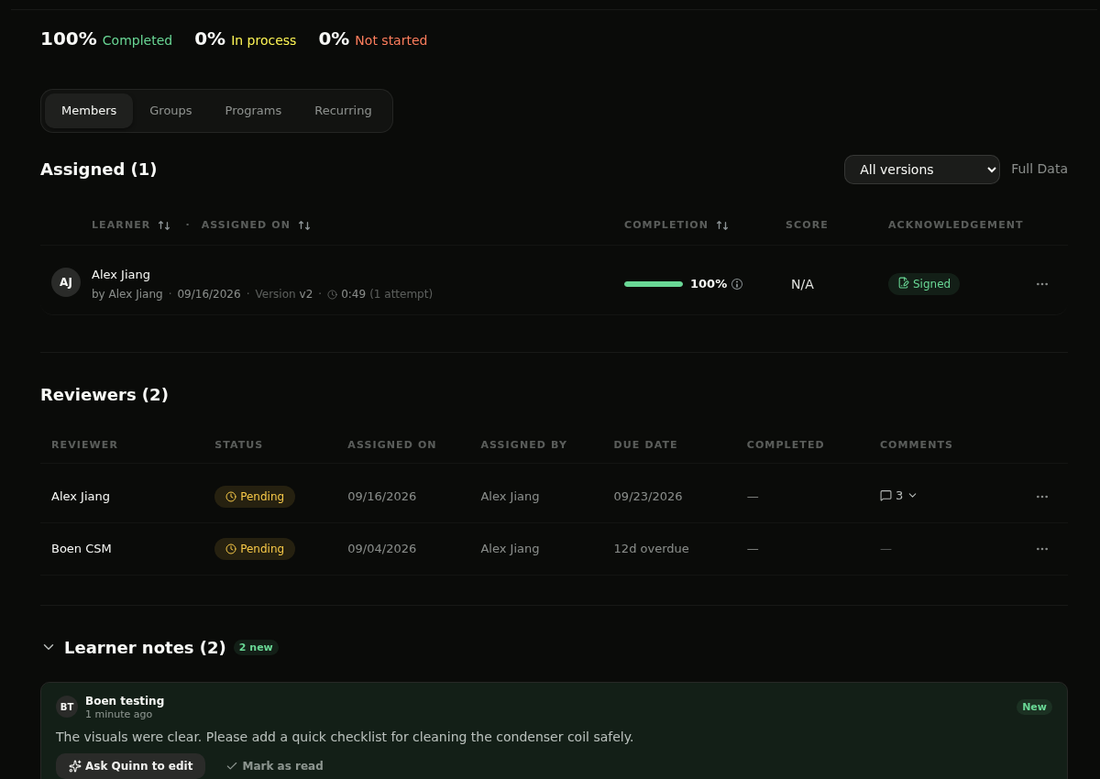The width and height of the screenshot is (1100, 779).
Task: Click the 0% In process statistic
Action: tap(246, 39)
